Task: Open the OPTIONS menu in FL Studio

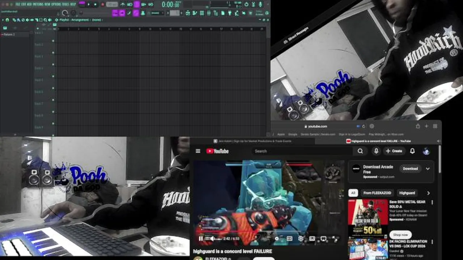Action: pyautogui.click(x=56, y=4)
